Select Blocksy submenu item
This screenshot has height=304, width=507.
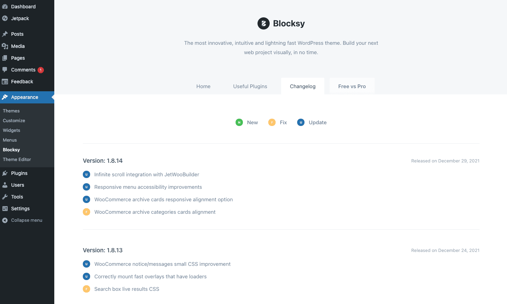click(11, 150)
